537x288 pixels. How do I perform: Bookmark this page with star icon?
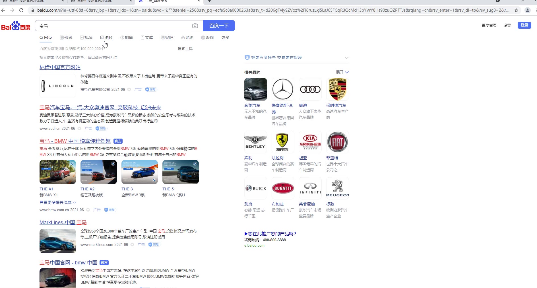[516, 10]
